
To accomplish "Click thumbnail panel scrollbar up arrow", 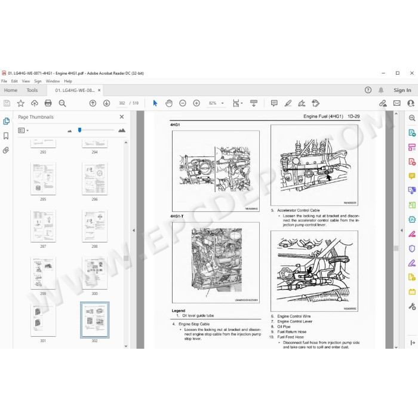I will pos(126,143).
